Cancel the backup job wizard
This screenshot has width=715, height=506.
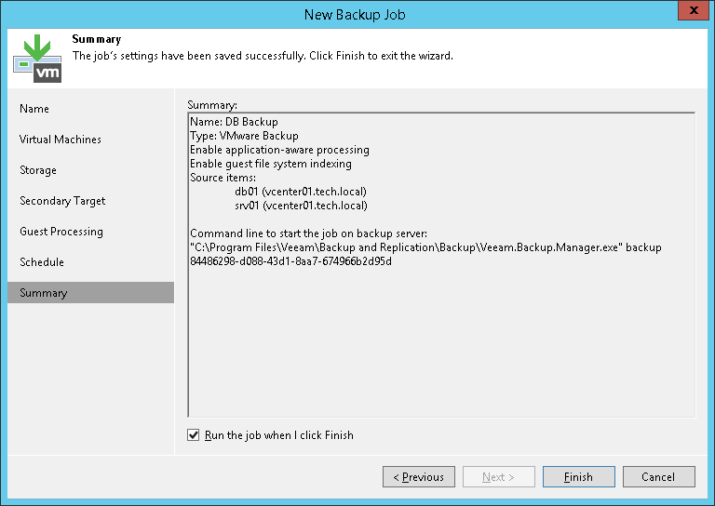click(x=658, y=477)
